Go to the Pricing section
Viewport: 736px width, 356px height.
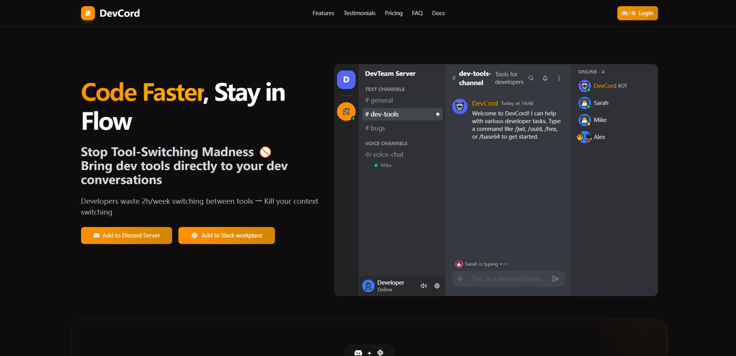[x=394, y=13]
